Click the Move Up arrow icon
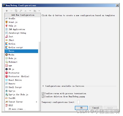123x116 pixels. point(25,11)
